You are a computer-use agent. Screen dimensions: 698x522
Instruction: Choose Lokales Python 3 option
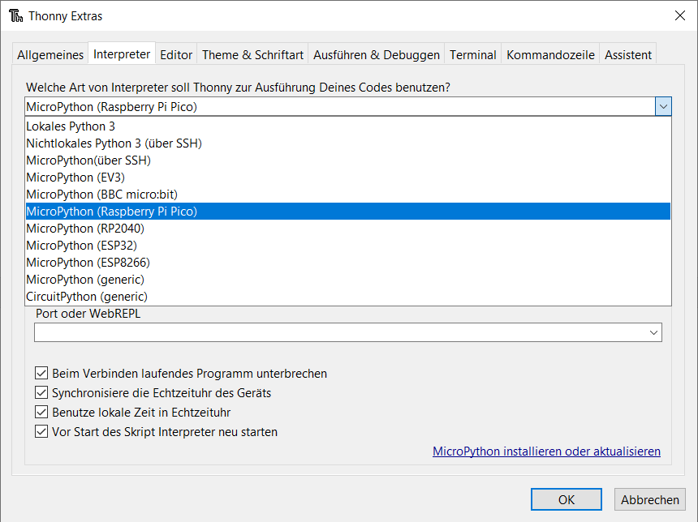pos(348,126)
